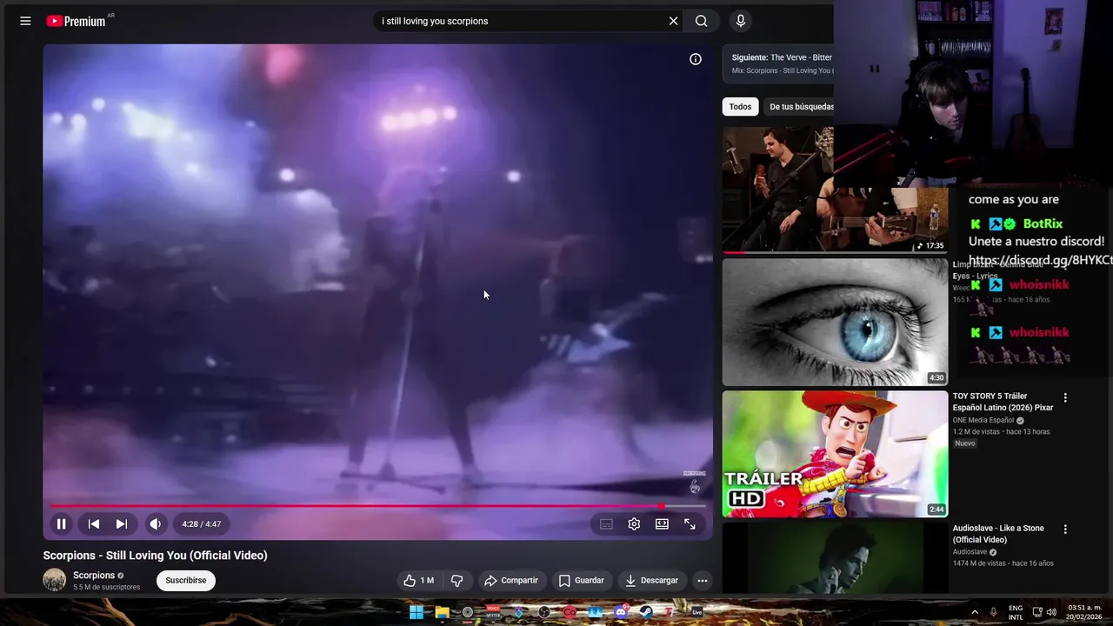Open network and volume quick settings
The image size is (1113, 626).
click(x=1044, y=612)
